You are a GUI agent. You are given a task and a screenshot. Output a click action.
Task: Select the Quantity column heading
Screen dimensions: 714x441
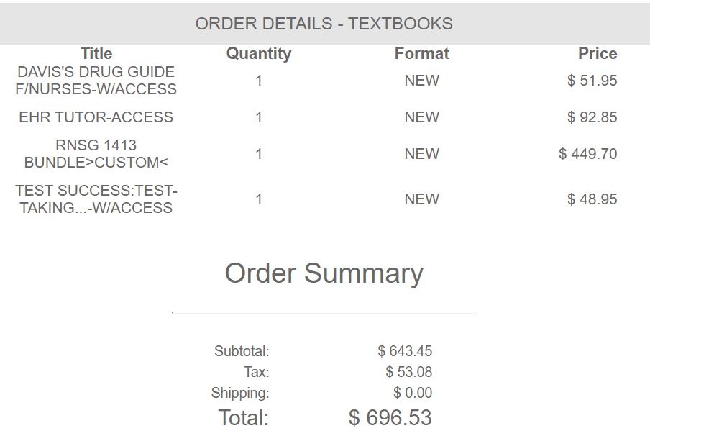coord(259,54)
